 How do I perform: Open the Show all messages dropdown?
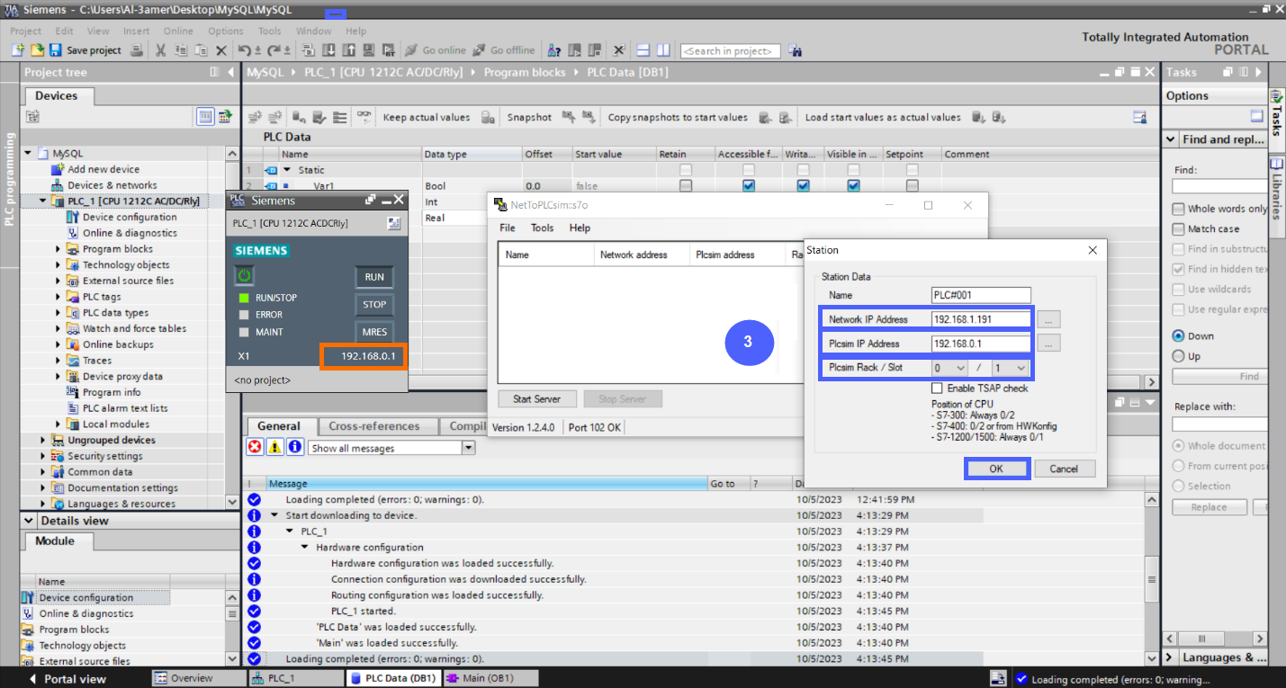point(467,447)
